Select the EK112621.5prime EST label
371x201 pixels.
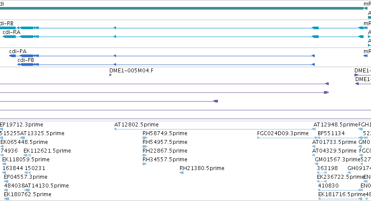pos(48,151)
